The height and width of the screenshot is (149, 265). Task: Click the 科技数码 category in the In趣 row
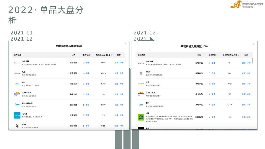[x=199, y=117]
